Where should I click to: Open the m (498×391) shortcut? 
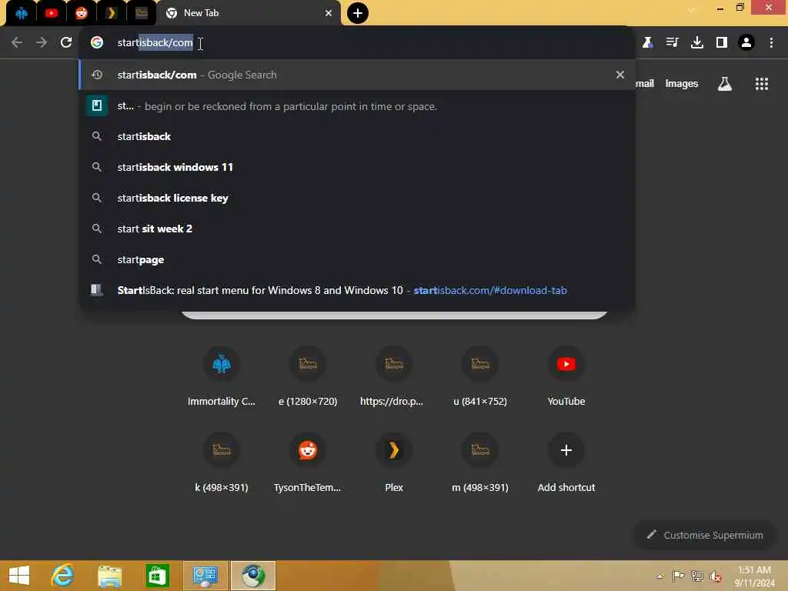coord(480,462)
